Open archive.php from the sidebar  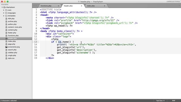click(x=12, y=22)
